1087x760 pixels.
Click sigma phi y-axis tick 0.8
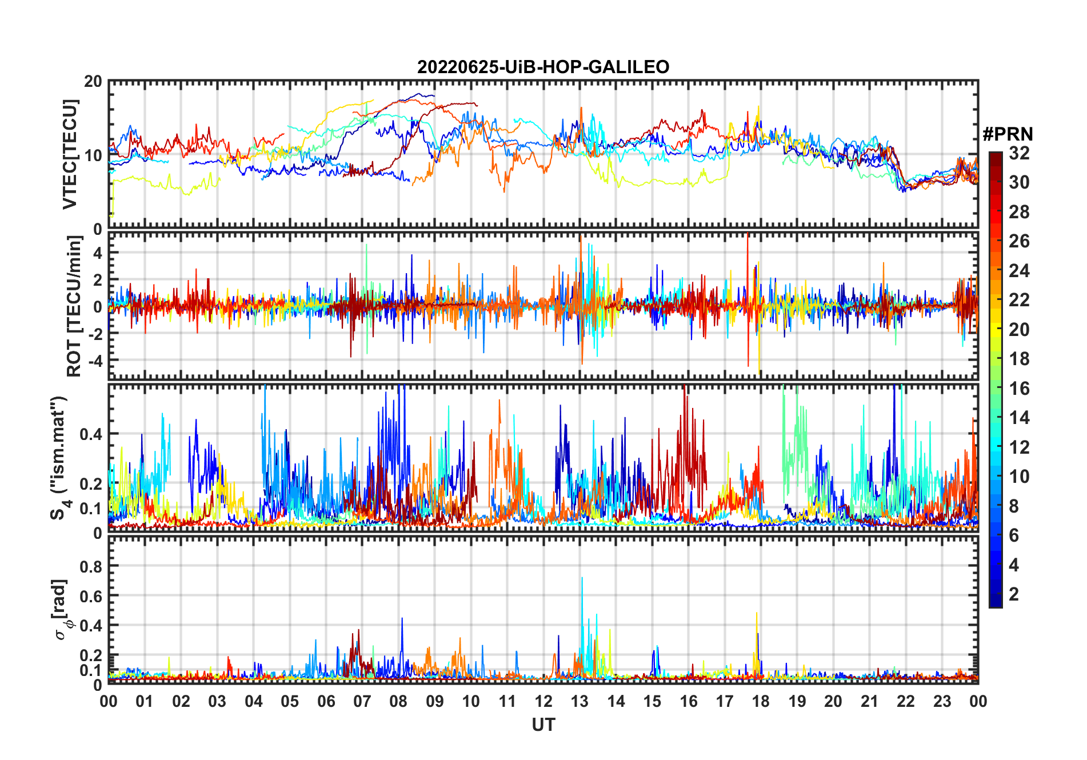click(x=91, y=566)
